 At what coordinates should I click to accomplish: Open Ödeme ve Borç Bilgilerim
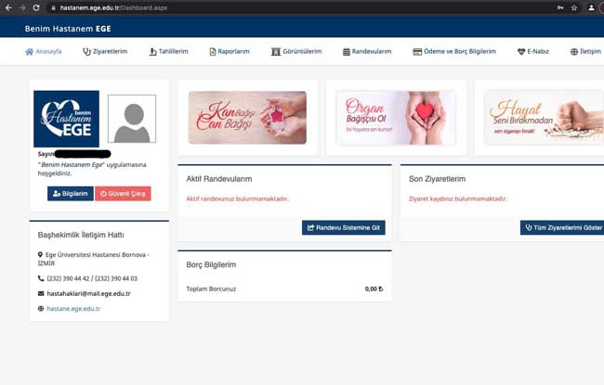454,52
